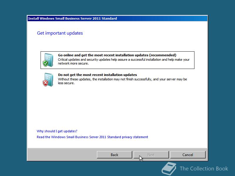Click the green checkmark shield update icon
The image size is (235, 176).
coord(48,60)
